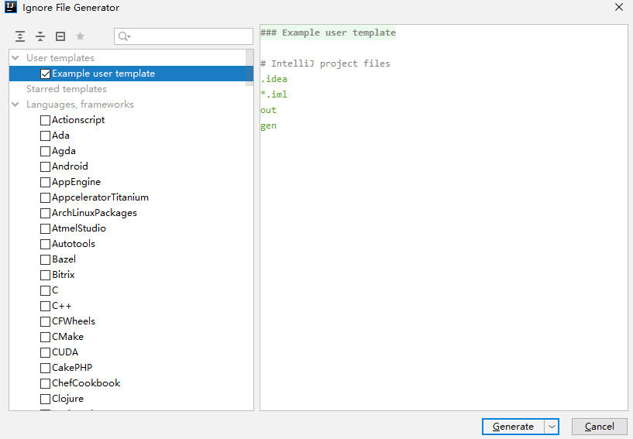
Task: Select the Clojure row label
Action: pyautogui.click(x=68, y=399)
